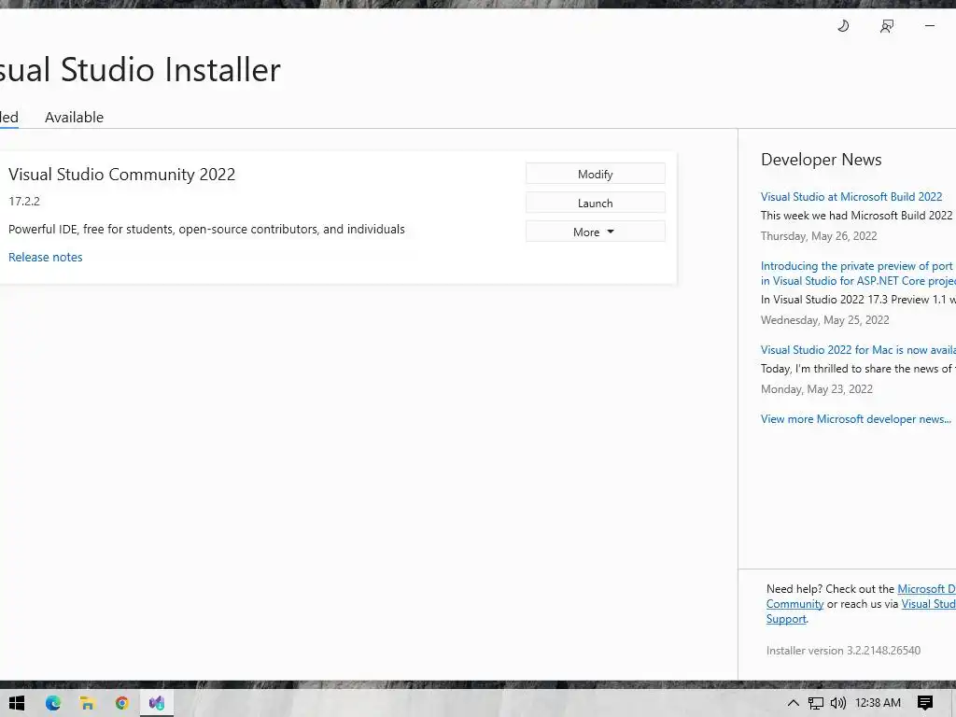Open the 12:38 AM taskbar clock
The image size is (956, 717).
pyautogui.click(x=878, y=703)
